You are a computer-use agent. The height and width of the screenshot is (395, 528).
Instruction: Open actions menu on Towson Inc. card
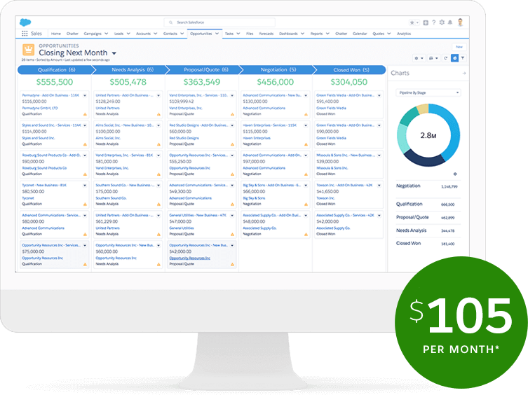click(x=379, y=186)
